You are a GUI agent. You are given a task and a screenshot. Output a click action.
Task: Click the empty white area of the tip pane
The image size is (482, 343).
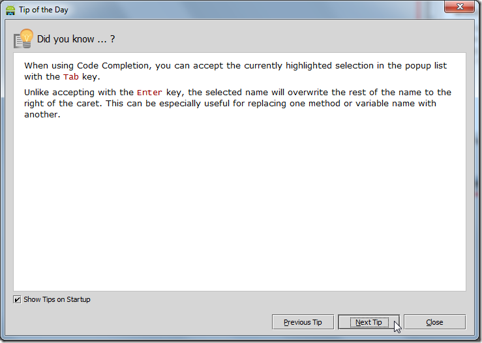239,209
